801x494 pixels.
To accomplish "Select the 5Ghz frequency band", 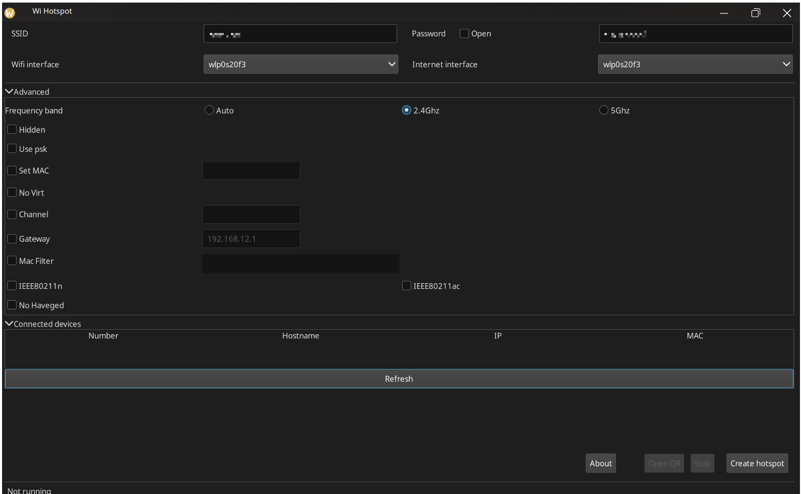I will point(604,110).
